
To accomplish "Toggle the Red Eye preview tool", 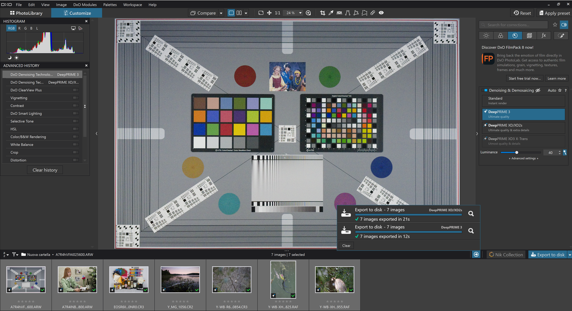I will (381, 13).
